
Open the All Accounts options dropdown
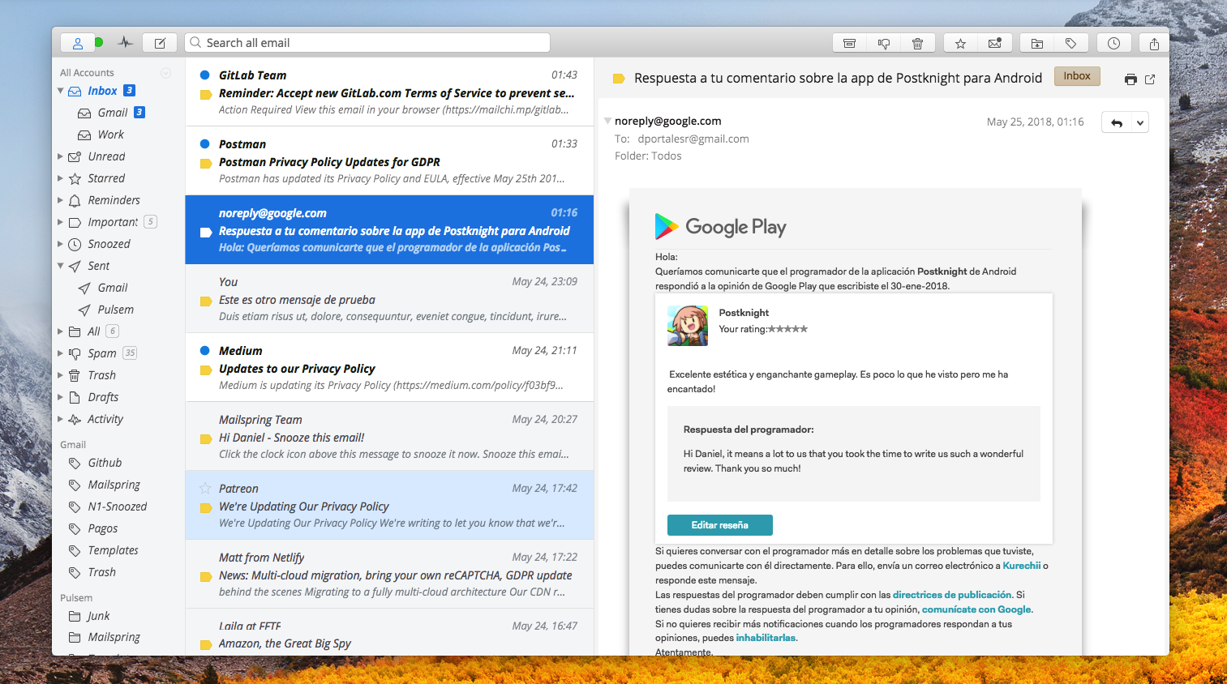point(165,73)
